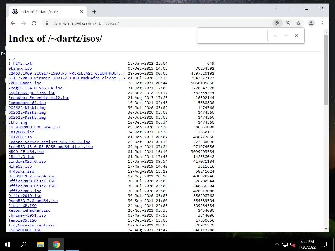Screen dimensions: 335x251
Task: Download EN_WIN2000_PRO_SP4.ISO
Action: coord(34,127)
